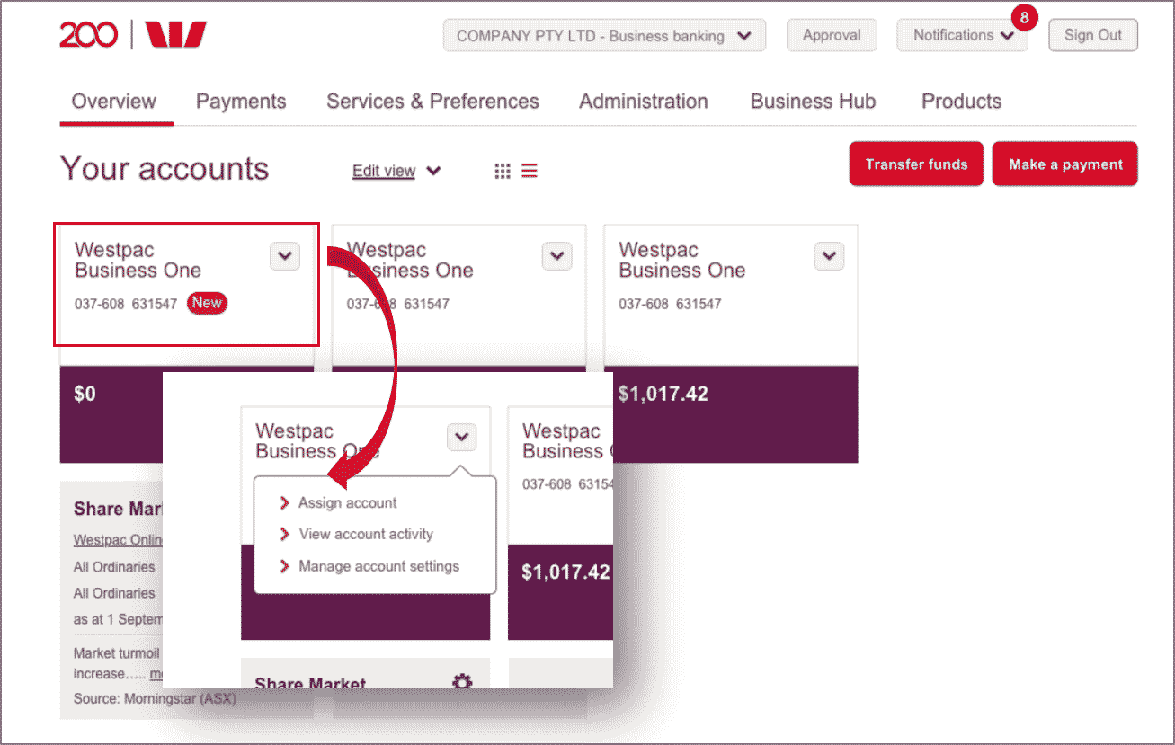Switch to list view of accounts
The width and height of the screenshot is (1175, 745).
(x=530, y=171)
